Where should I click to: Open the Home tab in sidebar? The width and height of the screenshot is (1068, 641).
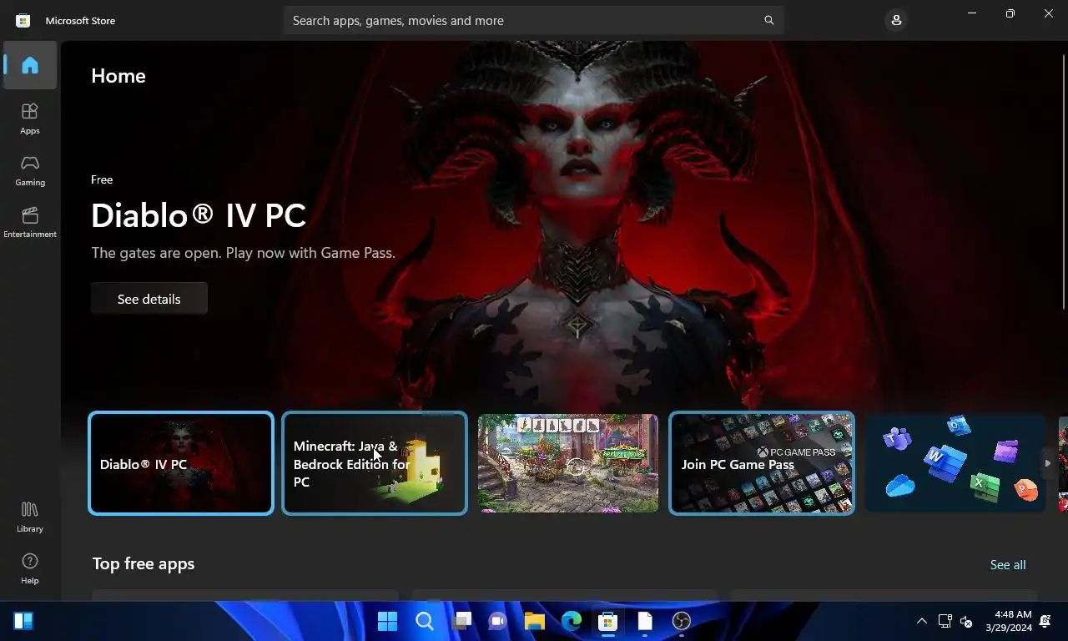30,65
